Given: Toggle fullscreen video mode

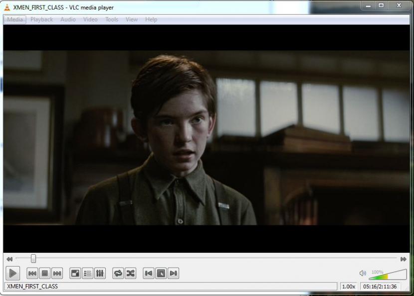Looking at the screenshot, I should [x=75, y=273].
